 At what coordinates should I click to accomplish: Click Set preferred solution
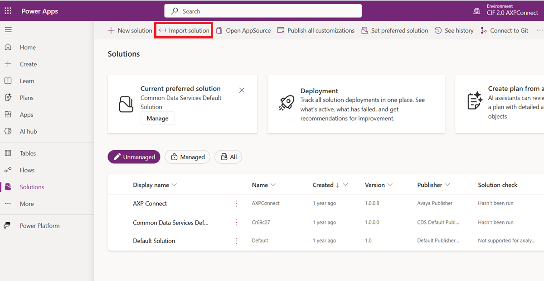coord(394,30)
